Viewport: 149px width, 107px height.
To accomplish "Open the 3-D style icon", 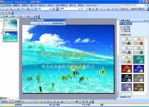I will pos(90,101).
